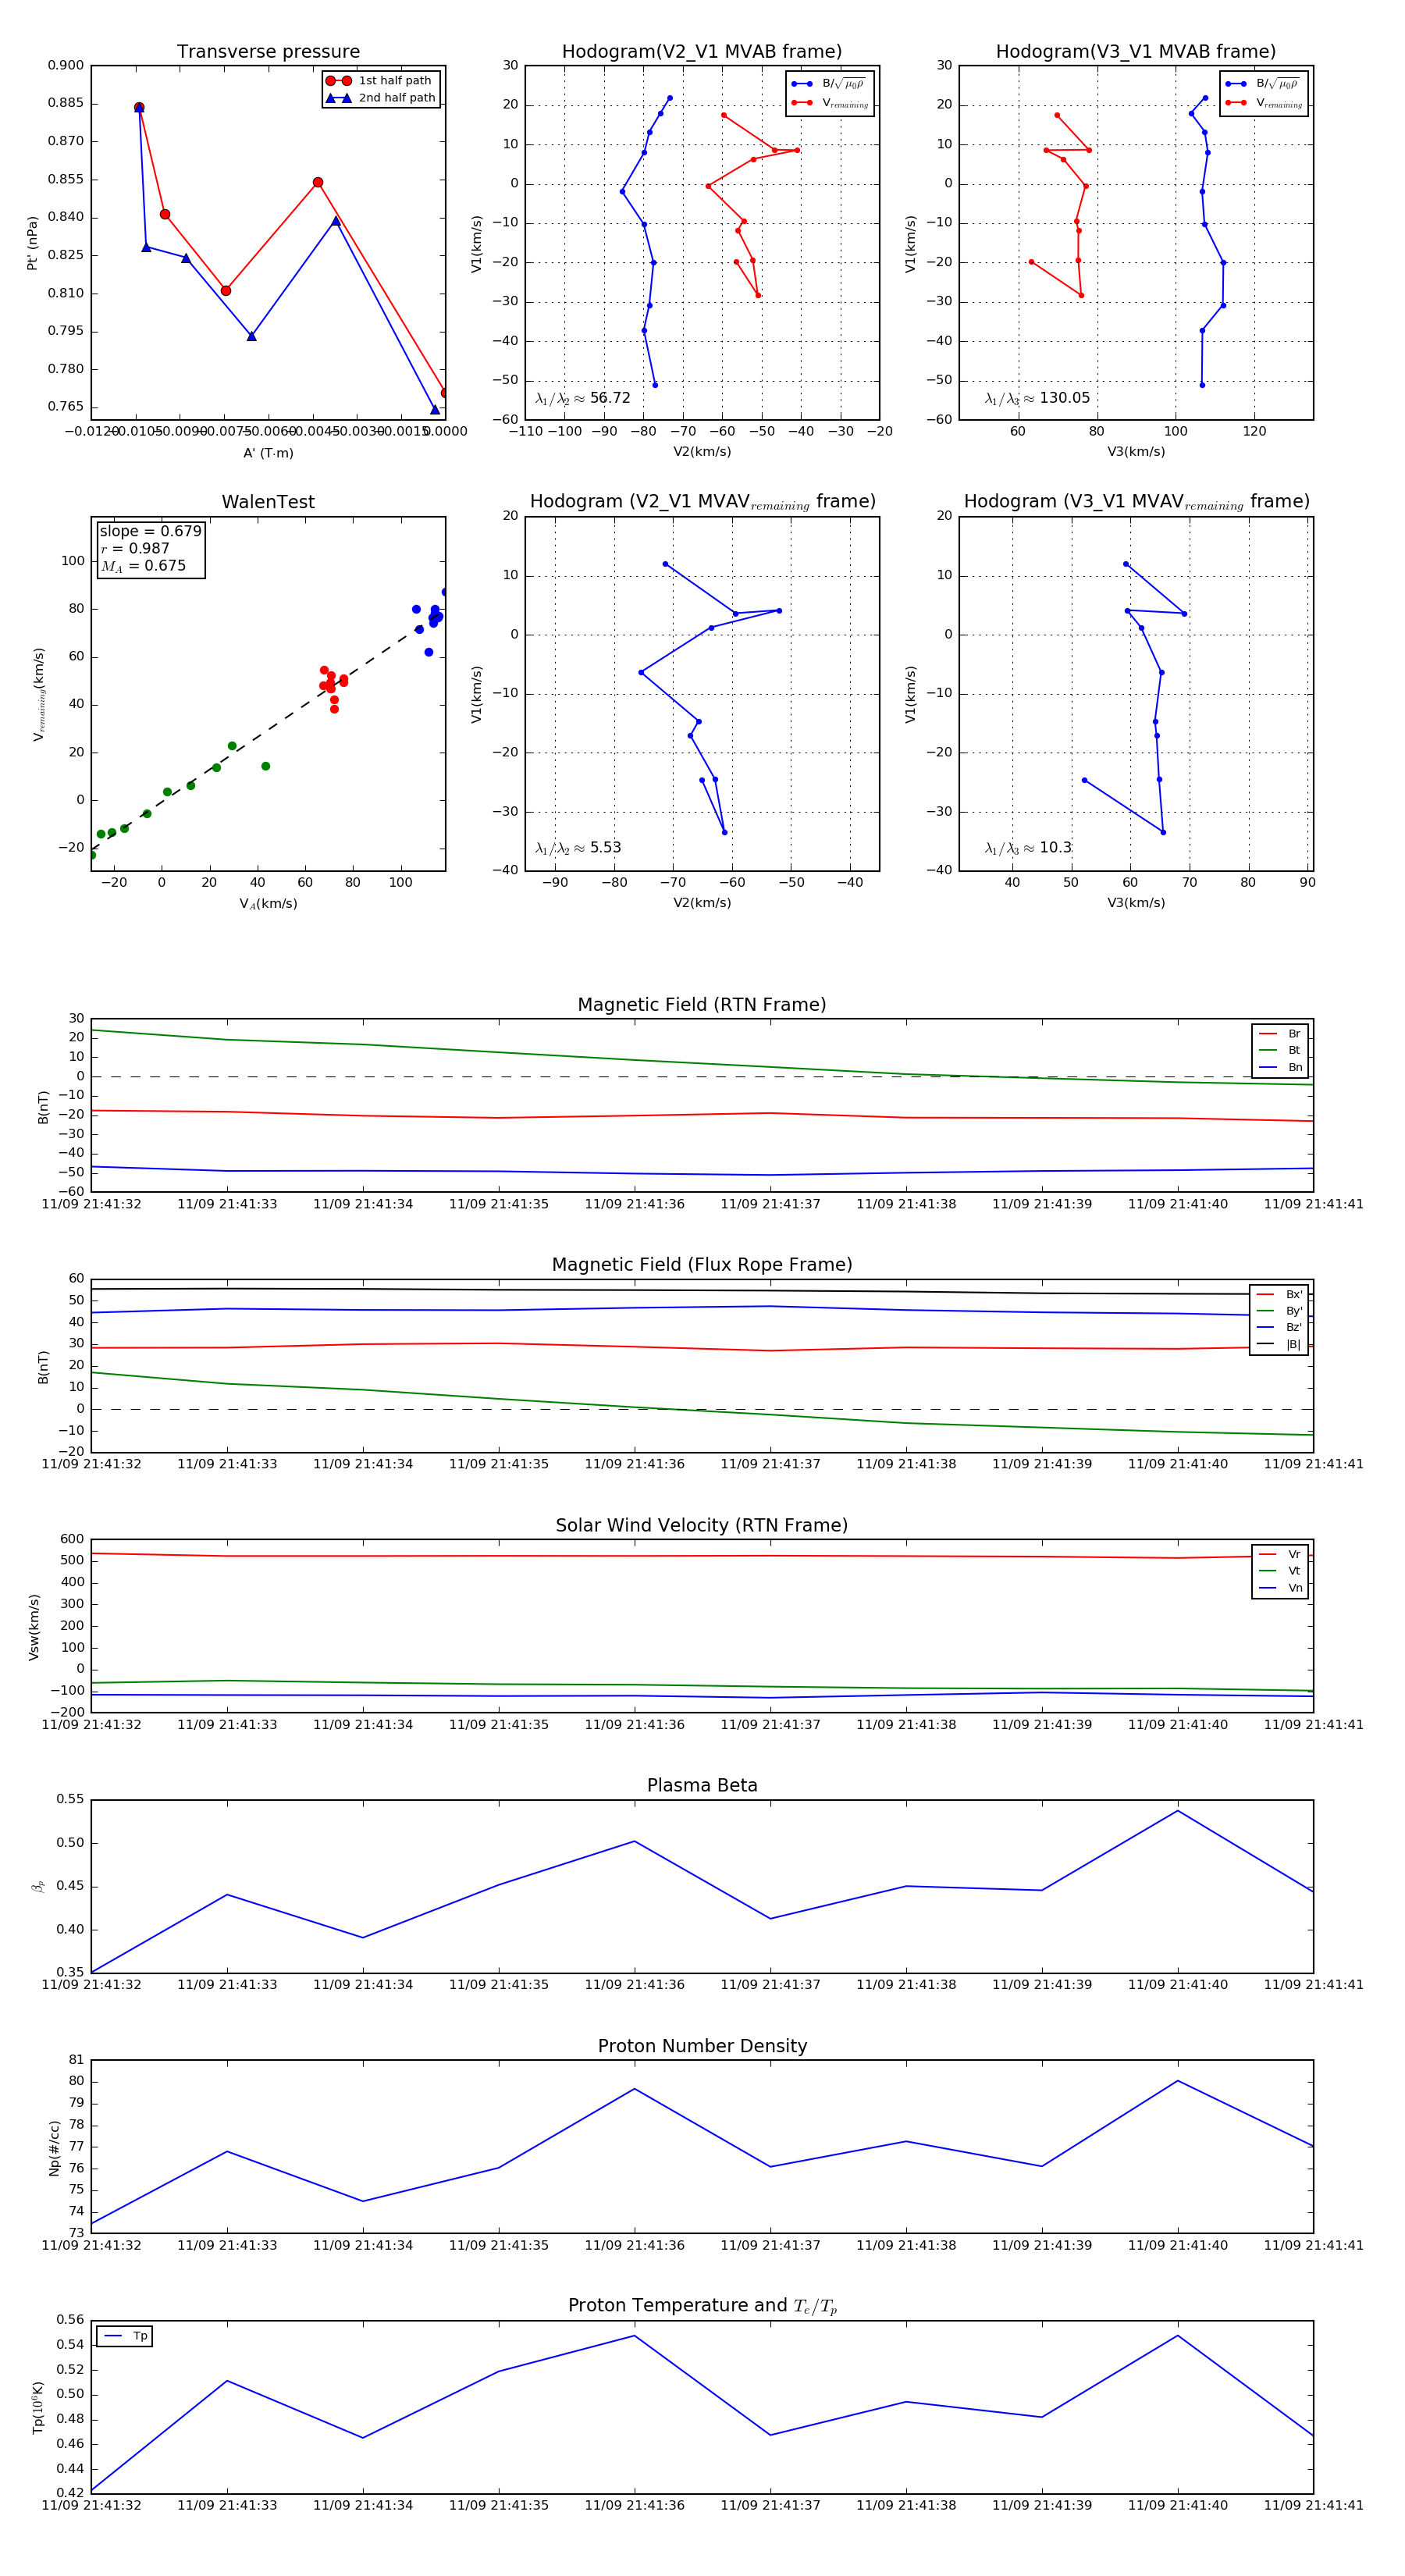Click the 'A' (T·m)' axis label

pos(268,453)
